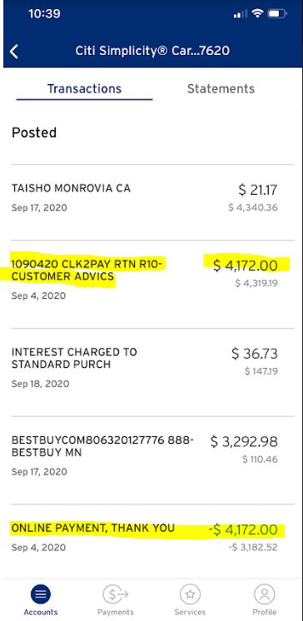Viewport: 303px width, 621px height.
Task: Tap the 10:39 clock in status bar
Action: point(44,14)
